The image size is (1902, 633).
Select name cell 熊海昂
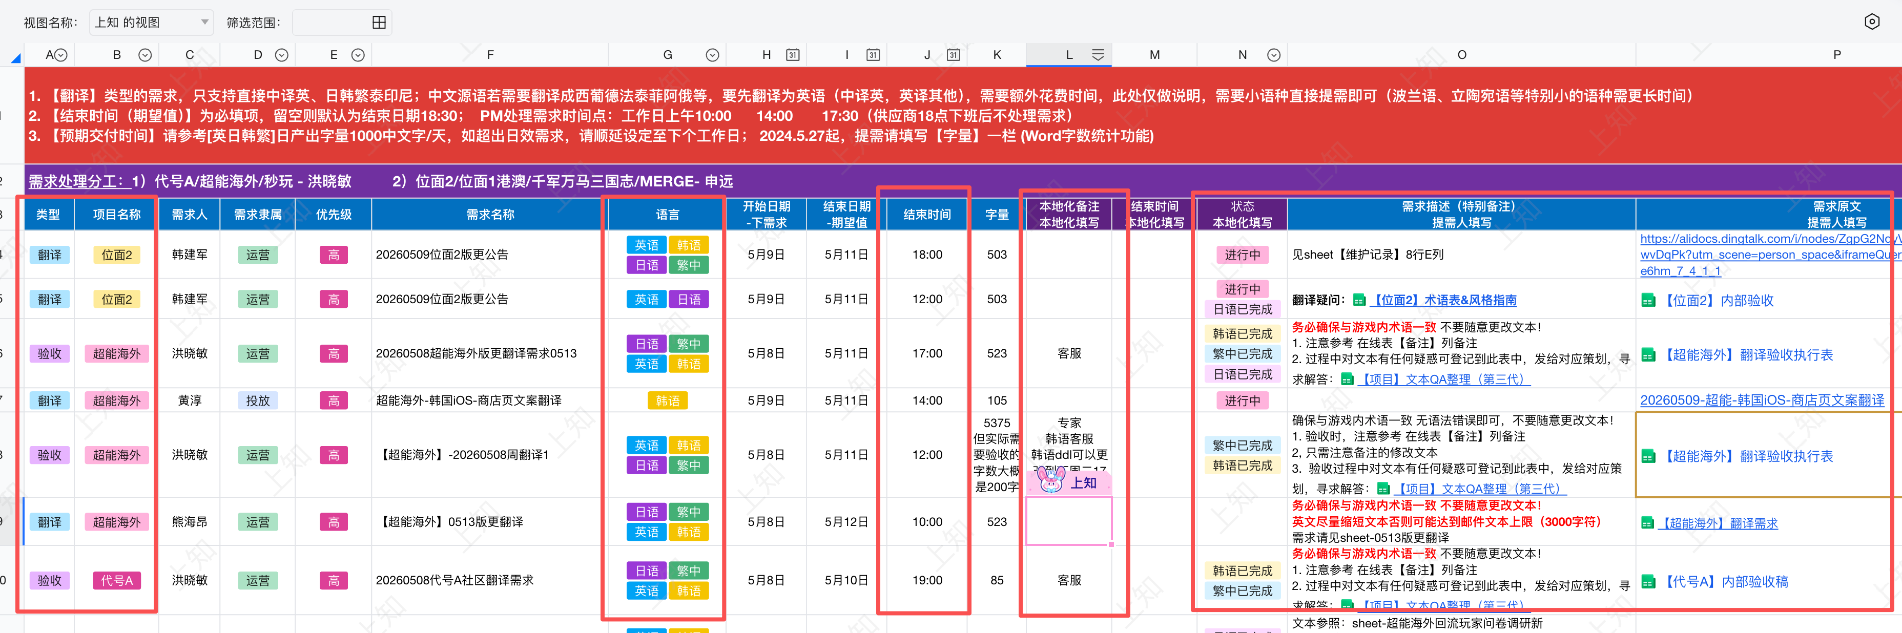click(x=190, y=521)
